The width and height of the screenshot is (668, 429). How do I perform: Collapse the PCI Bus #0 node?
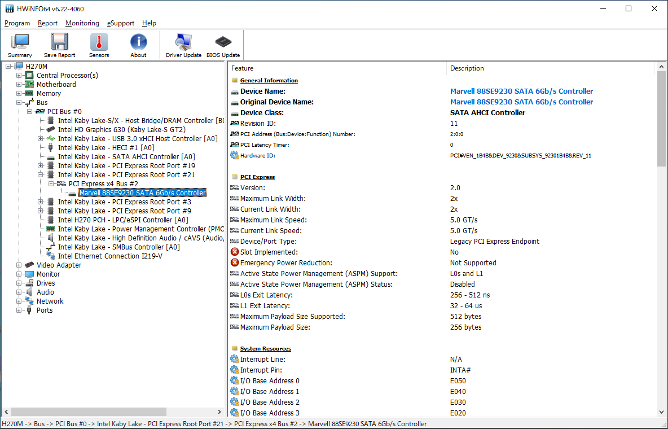(29, 111)
